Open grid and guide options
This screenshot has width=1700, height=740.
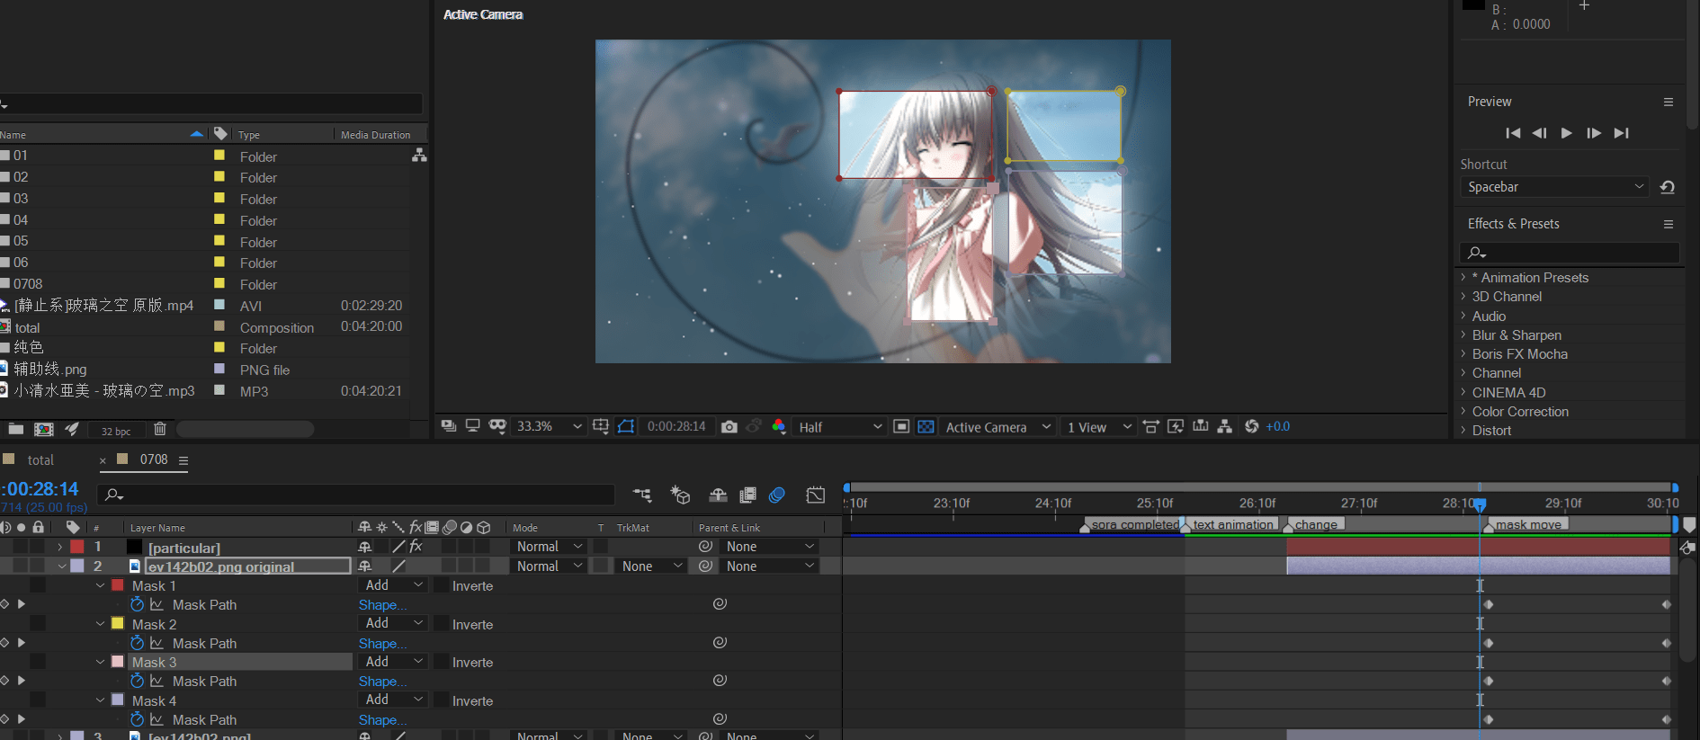[x=601, y=426]
